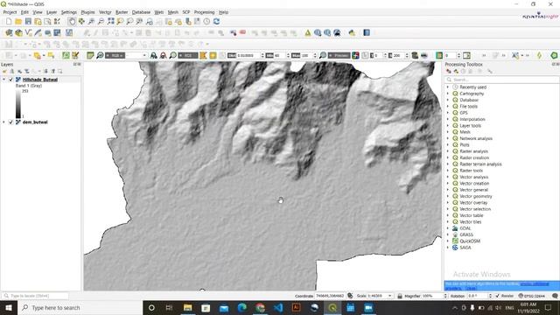Image resolution: width=560 pixels, height=315 pixels.
Task: Open the Vector menu
Action: (x=105, y=12)
